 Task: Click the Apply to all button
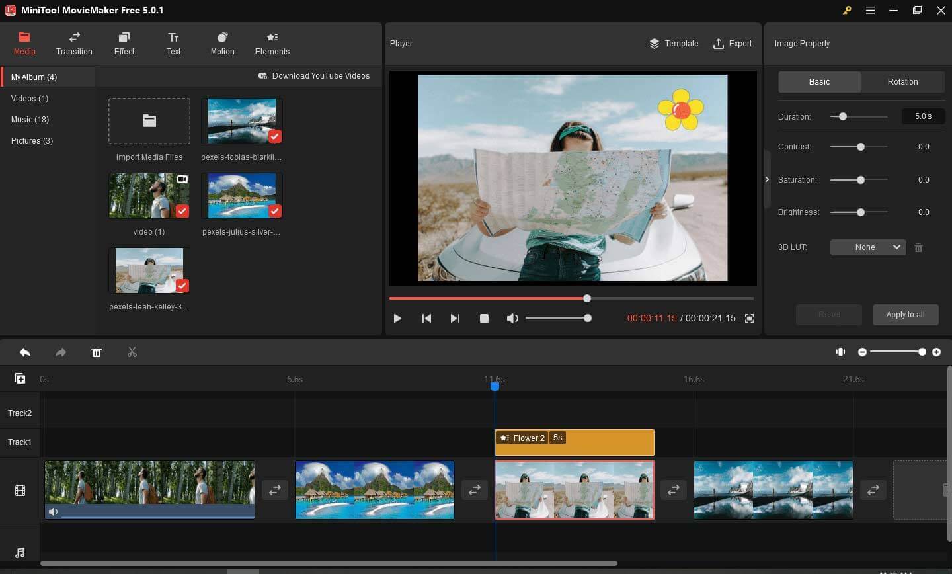[x=906, y=314]
